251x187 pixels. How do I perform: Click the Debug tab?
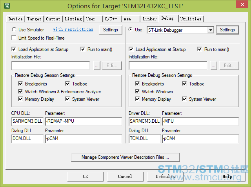pos(168,18)
